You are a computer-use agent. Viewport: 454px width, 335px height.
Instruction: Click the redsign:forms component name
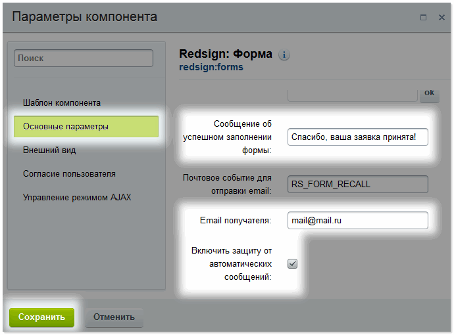(x=211, y=67)
